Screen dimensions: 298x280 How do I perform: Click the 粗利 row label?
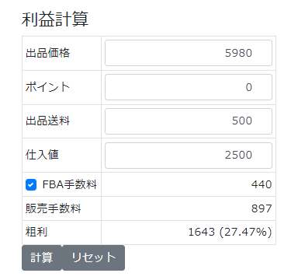(36, 232)
